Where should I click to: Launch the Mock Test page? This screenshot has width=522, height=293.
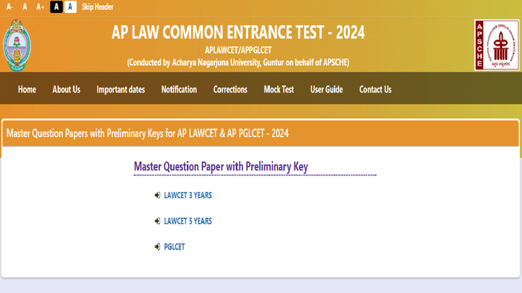coord(279,90)
